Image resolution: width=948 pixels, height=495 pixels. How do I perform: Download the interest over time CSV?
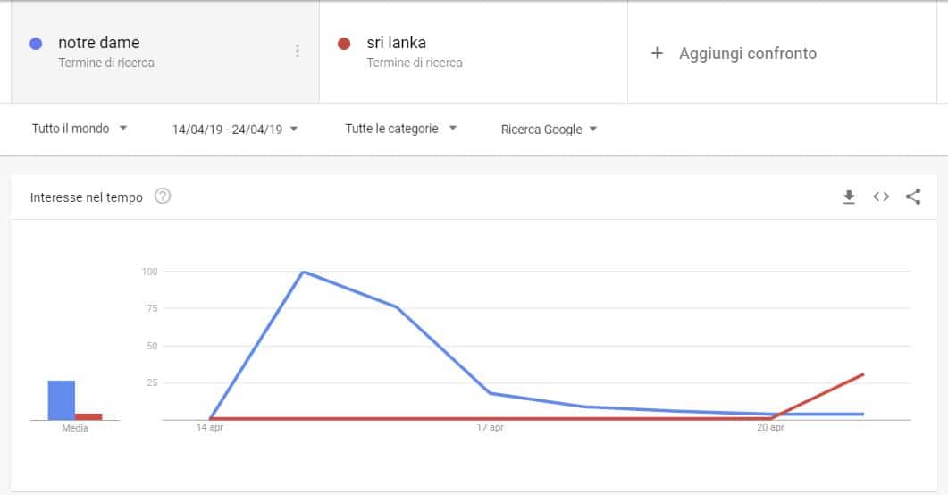point(849,197)
